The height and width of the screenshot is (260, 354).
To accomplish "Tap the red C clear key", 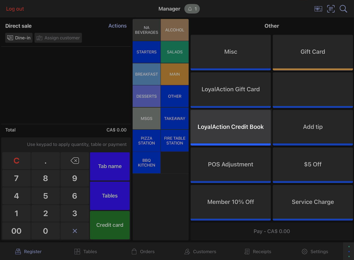I will coord(16,161).
